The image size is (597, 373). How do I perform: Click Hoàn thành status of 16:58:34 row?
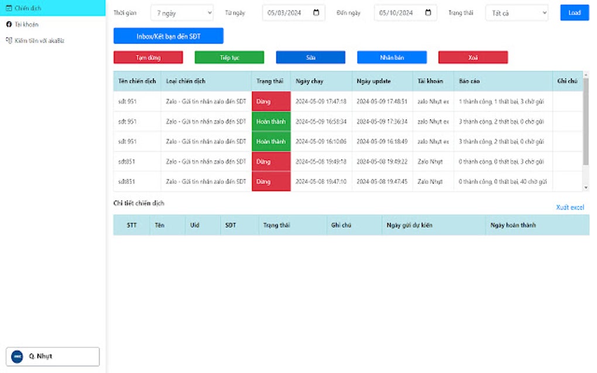pos(271,122)
